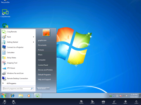Open Getting Started in Start menu
This screenshot has height=105, width=141.
point(19,42)
